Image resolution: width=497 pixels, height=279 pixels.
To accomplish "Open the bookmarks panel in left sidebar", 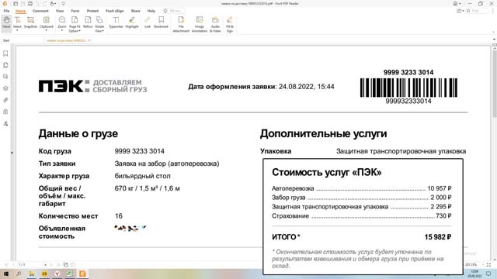I will pyautogui.click(x=5, y=53).
